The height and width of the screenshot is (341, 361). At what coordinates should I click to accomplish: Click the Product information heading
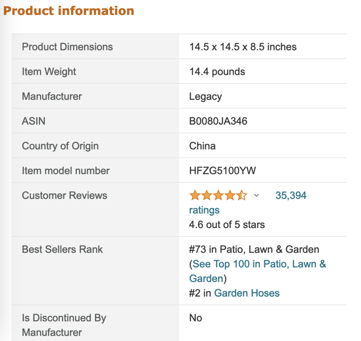(69, 11)
